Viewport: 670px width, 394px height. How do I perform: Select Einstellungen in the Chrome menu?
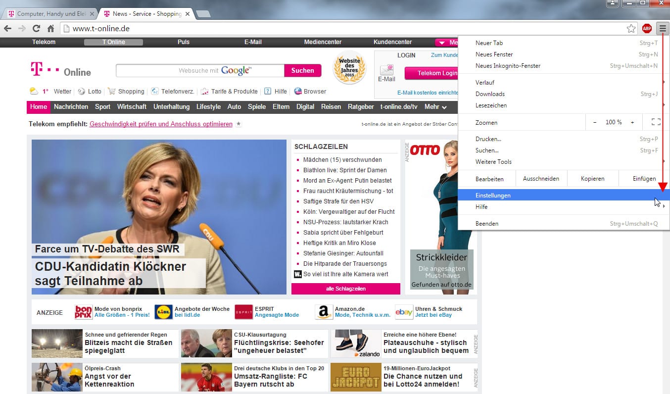tap(564, 195)
